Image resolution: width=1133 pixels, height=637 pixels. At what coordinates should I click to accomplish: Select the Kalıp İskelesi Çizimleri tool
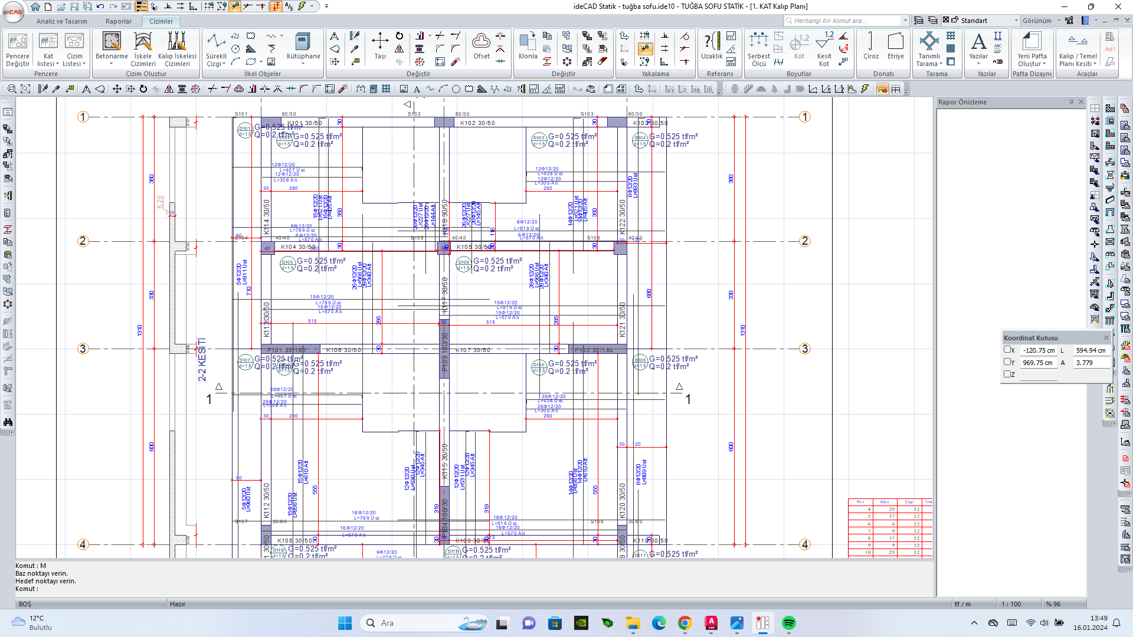[177, 50]
